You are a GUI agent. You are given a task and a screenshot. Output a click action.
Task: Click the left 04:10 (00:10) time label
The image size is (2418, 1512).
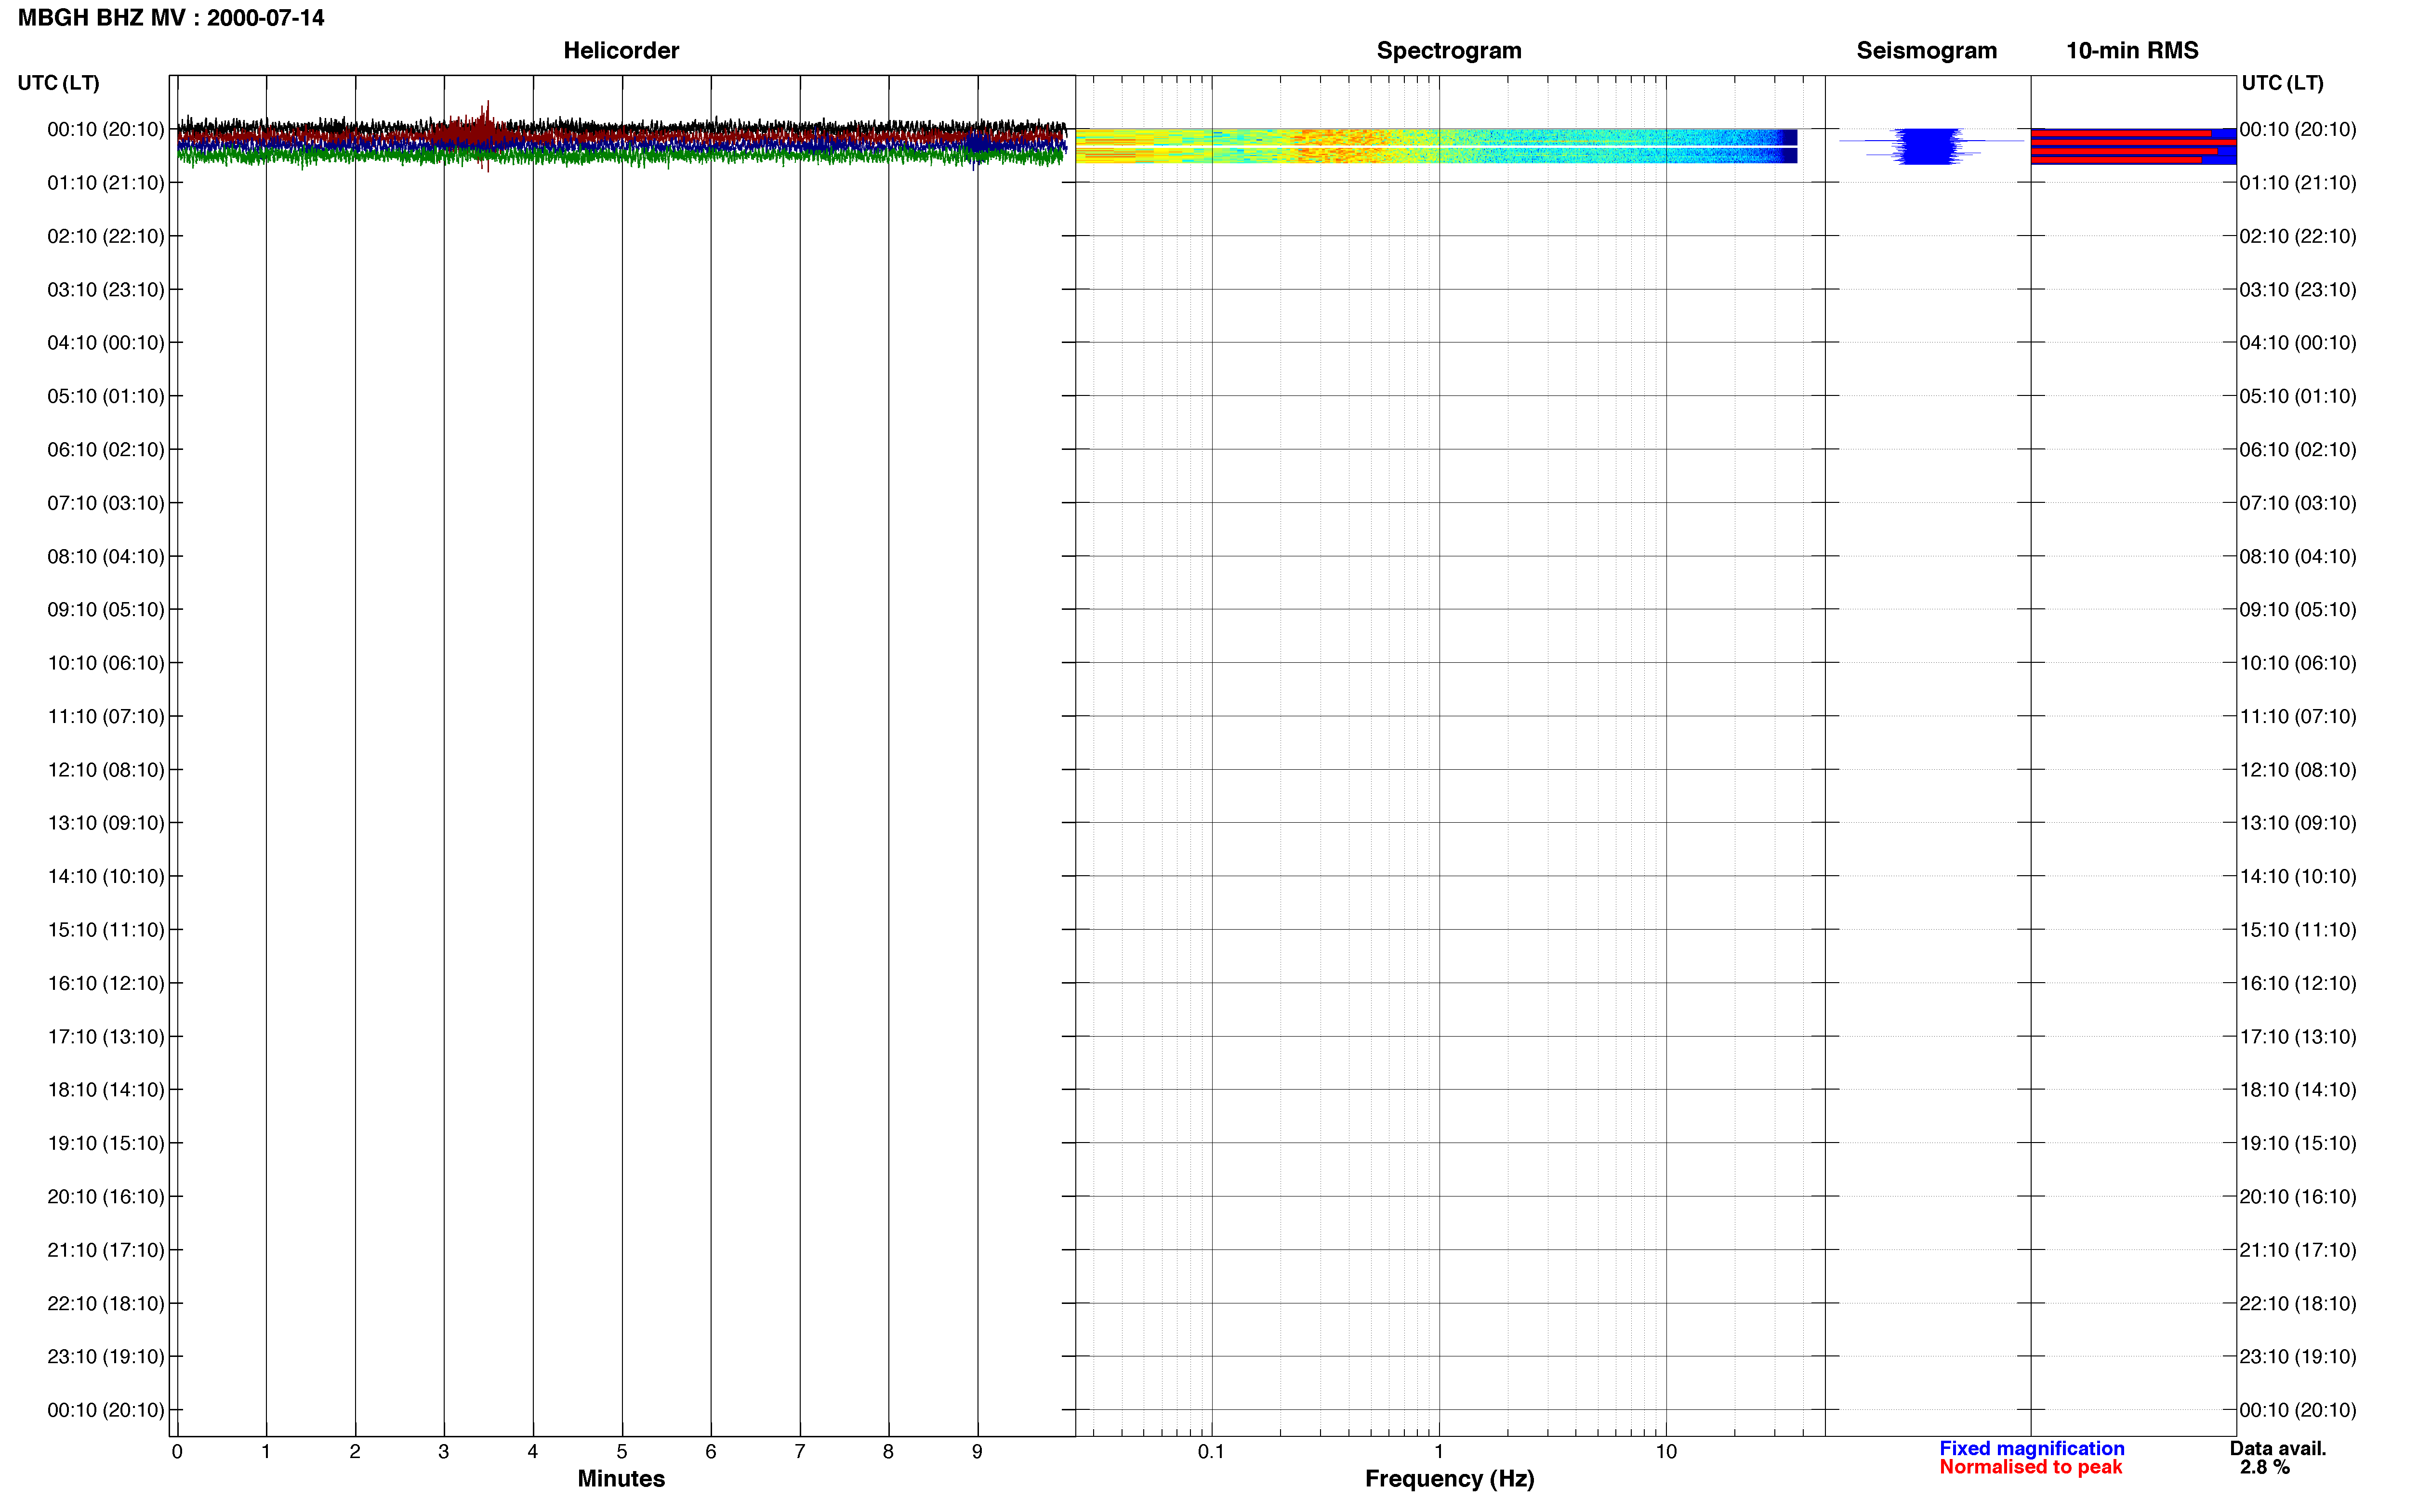pos(105,343)
